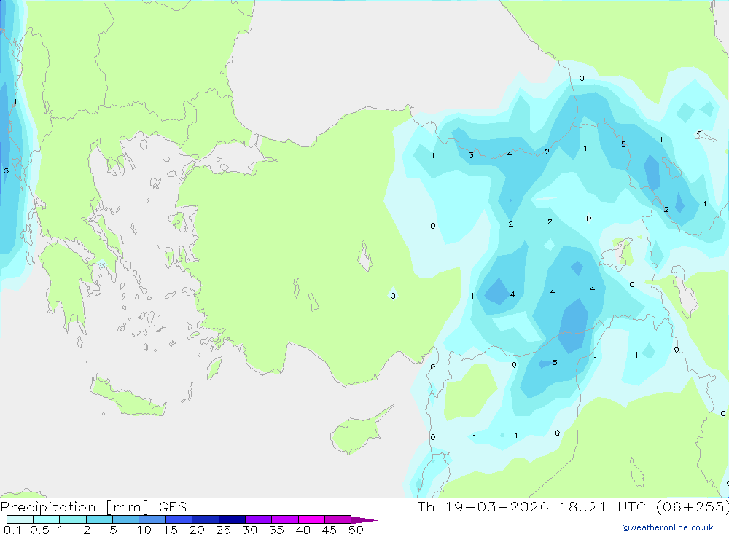Click the legend label '0.1'

point(12,530)
